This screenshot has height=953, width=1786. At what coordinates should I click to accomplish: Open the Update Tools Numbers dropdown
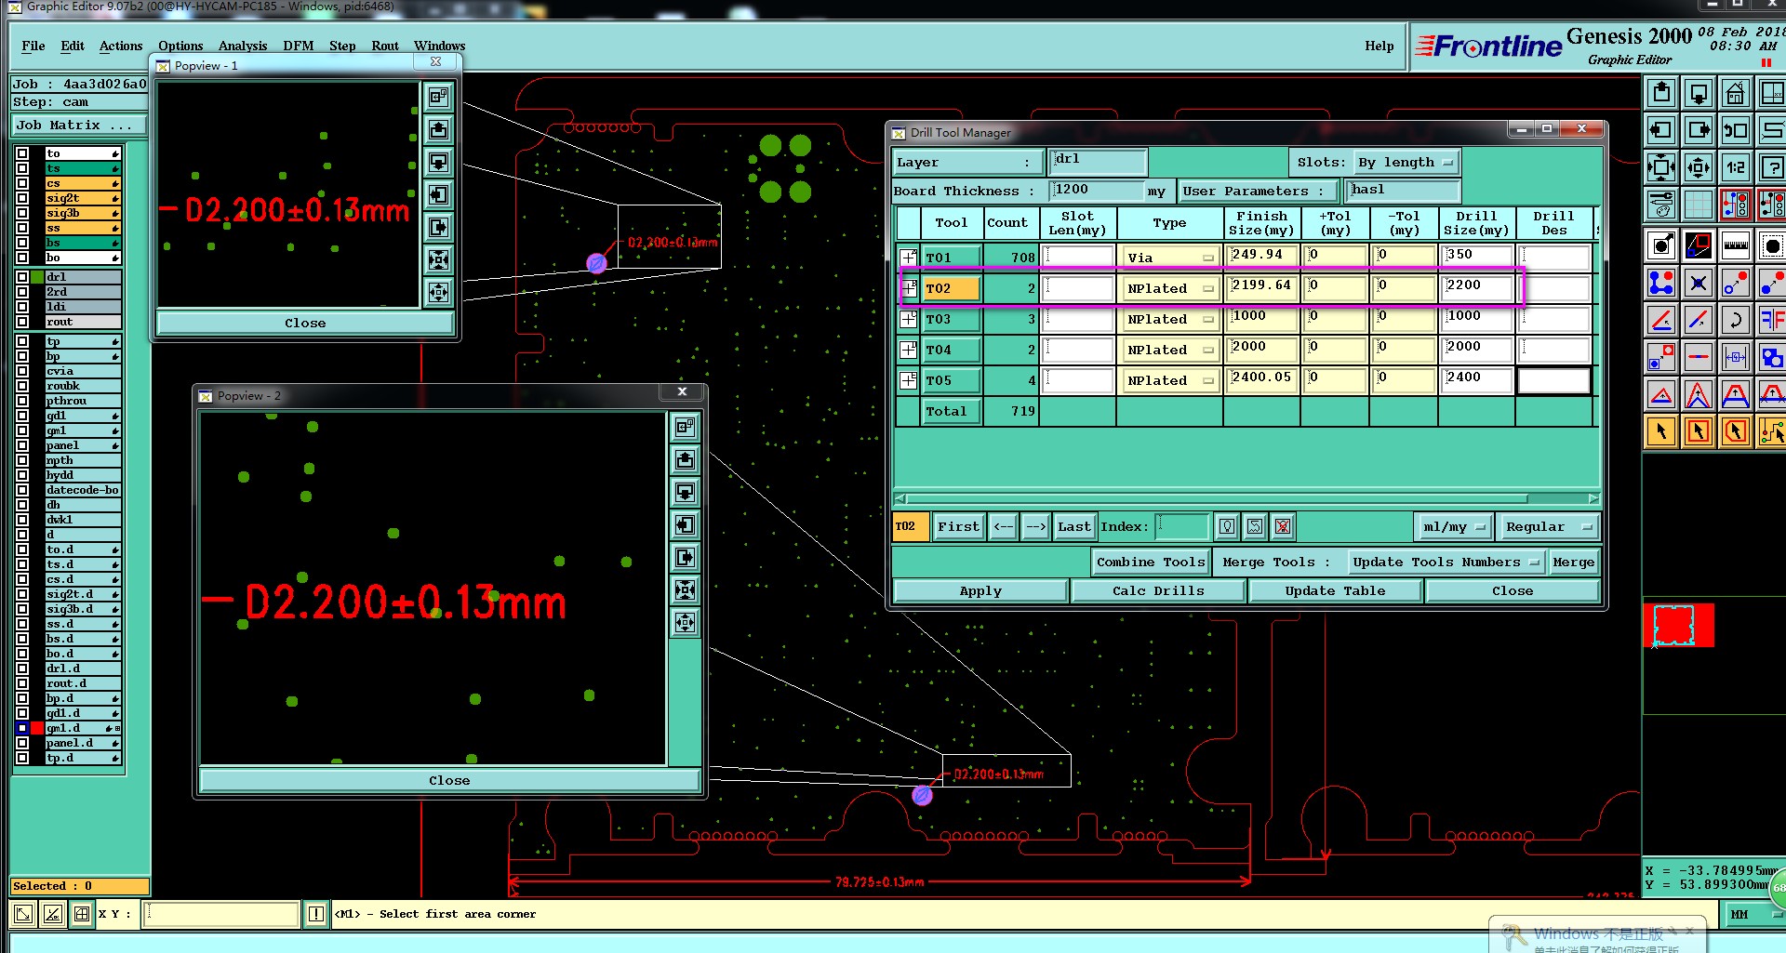pos(1446,562)
